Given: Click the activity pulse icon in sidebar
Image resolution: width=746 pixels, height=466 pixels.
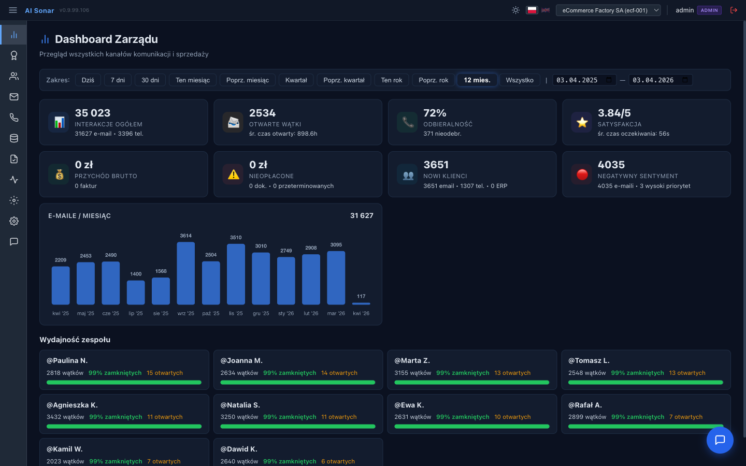Looking at the screenshot, I should click(x=13, y=179).
